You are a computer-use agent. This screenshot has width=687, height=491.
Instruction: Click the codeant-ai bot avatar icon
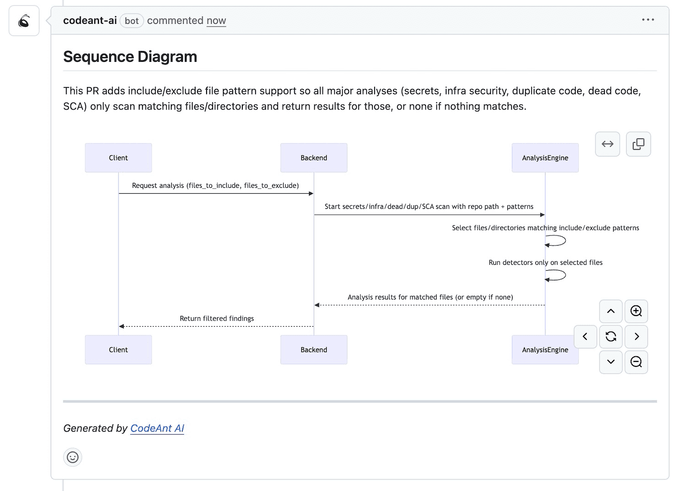tap(24, 21)
